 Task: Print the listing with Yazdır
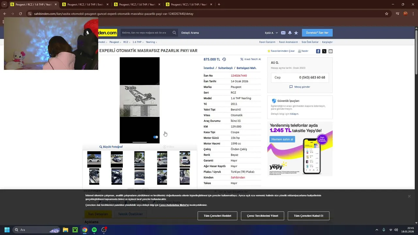[x=303, y=51]
